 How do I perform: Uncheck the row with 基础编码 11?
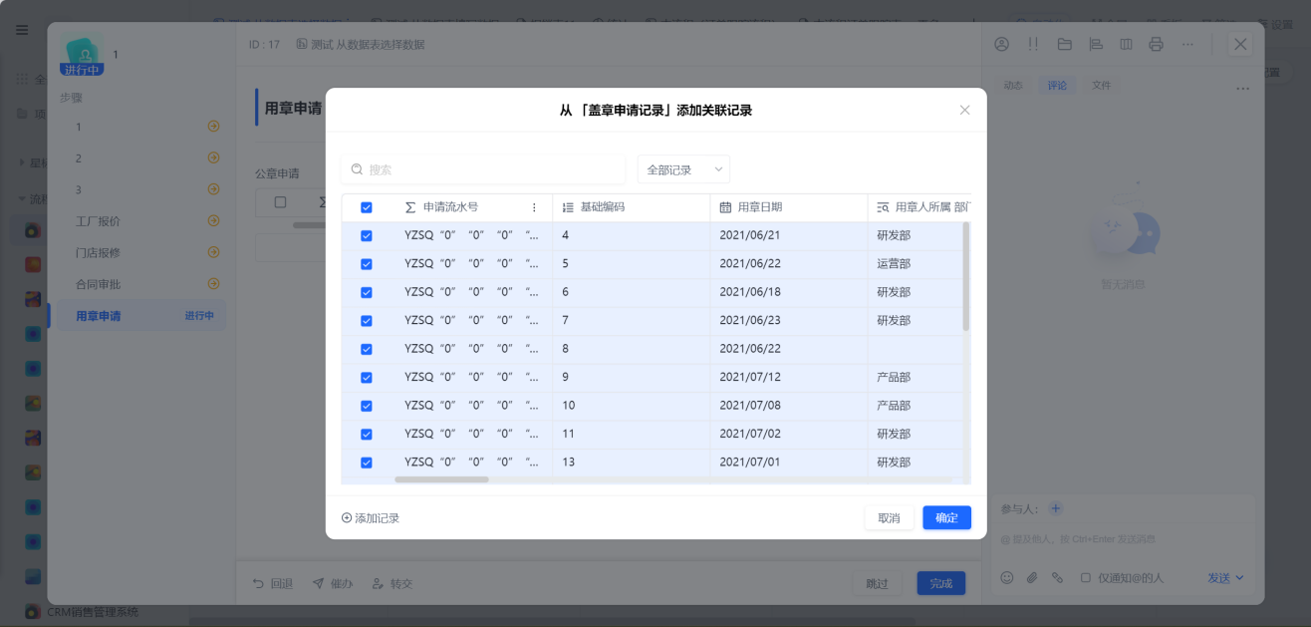click(367, 435)
